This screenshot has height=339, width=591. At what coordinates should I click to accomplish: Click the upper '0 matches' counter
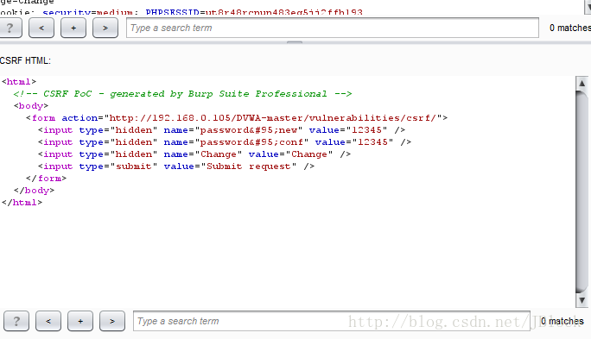click(570, 28)
